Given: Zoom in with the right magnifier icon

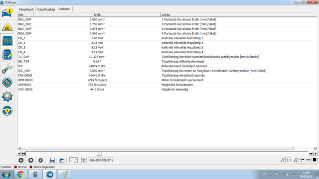Looking at the screenshot, I should coord(296,160).
